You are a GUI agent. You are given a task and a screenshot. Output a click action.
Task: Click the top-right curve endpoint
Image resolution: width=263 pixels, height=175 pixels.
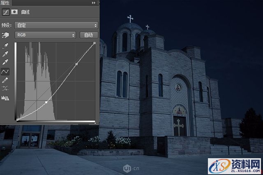(95, 43)
